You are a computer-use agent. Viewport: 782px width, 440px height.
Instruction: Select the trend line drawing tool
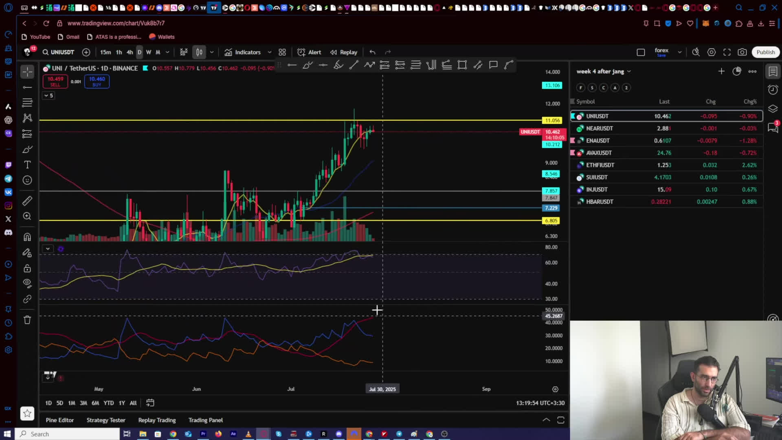click(x=27, y=87)
